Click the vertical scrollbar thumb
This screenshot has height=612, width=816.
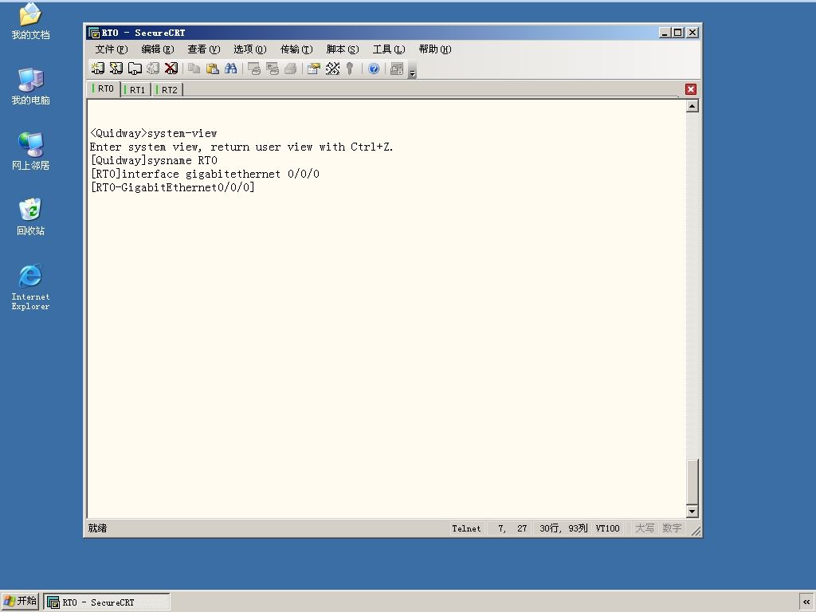(692, 481)
